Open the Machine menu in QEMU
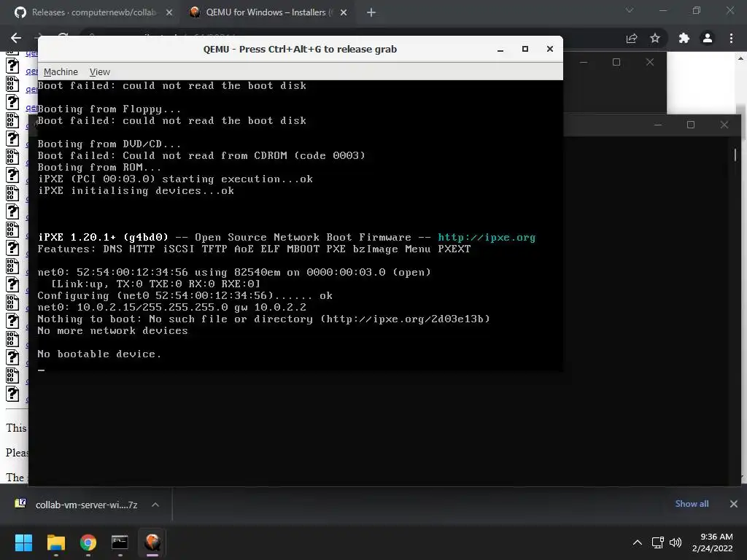Viewport: 747px width, 560px height. point(61,72)
